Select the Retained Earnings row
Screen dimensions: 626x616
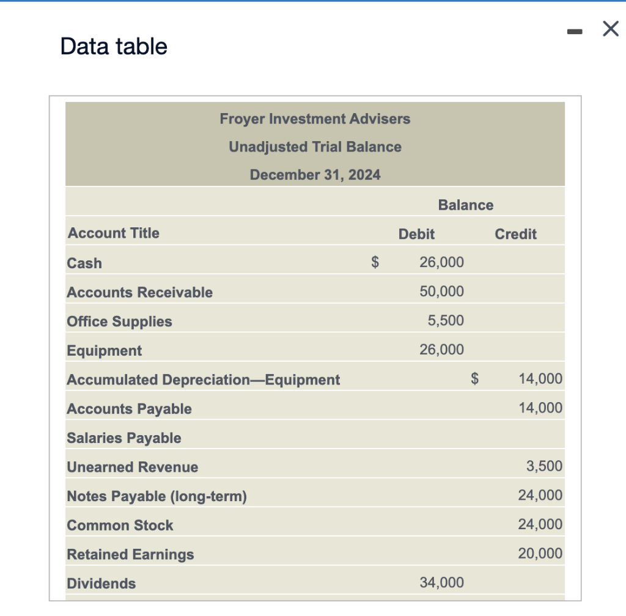coord(130,554)
